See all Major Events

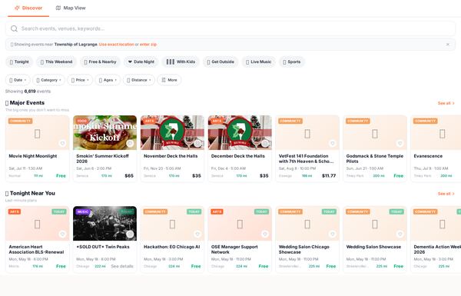(446, 103)
